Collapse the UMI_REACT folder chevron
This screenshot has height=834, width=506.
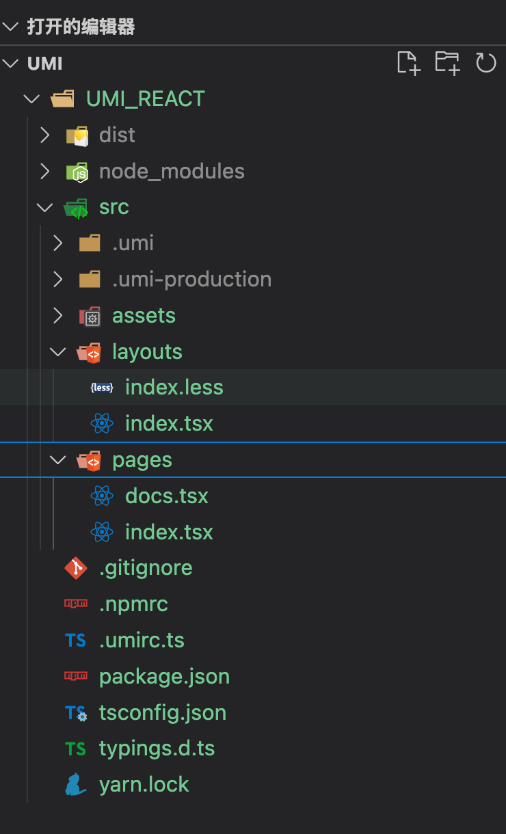pyautogui.click(x=31, y=99)
